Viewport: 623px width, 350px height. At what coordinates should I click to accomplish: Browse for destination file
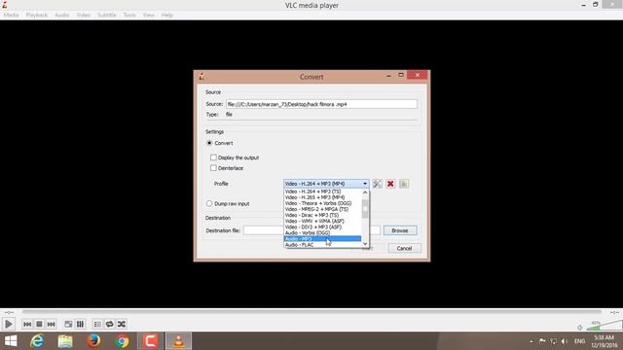coord(400,230)
